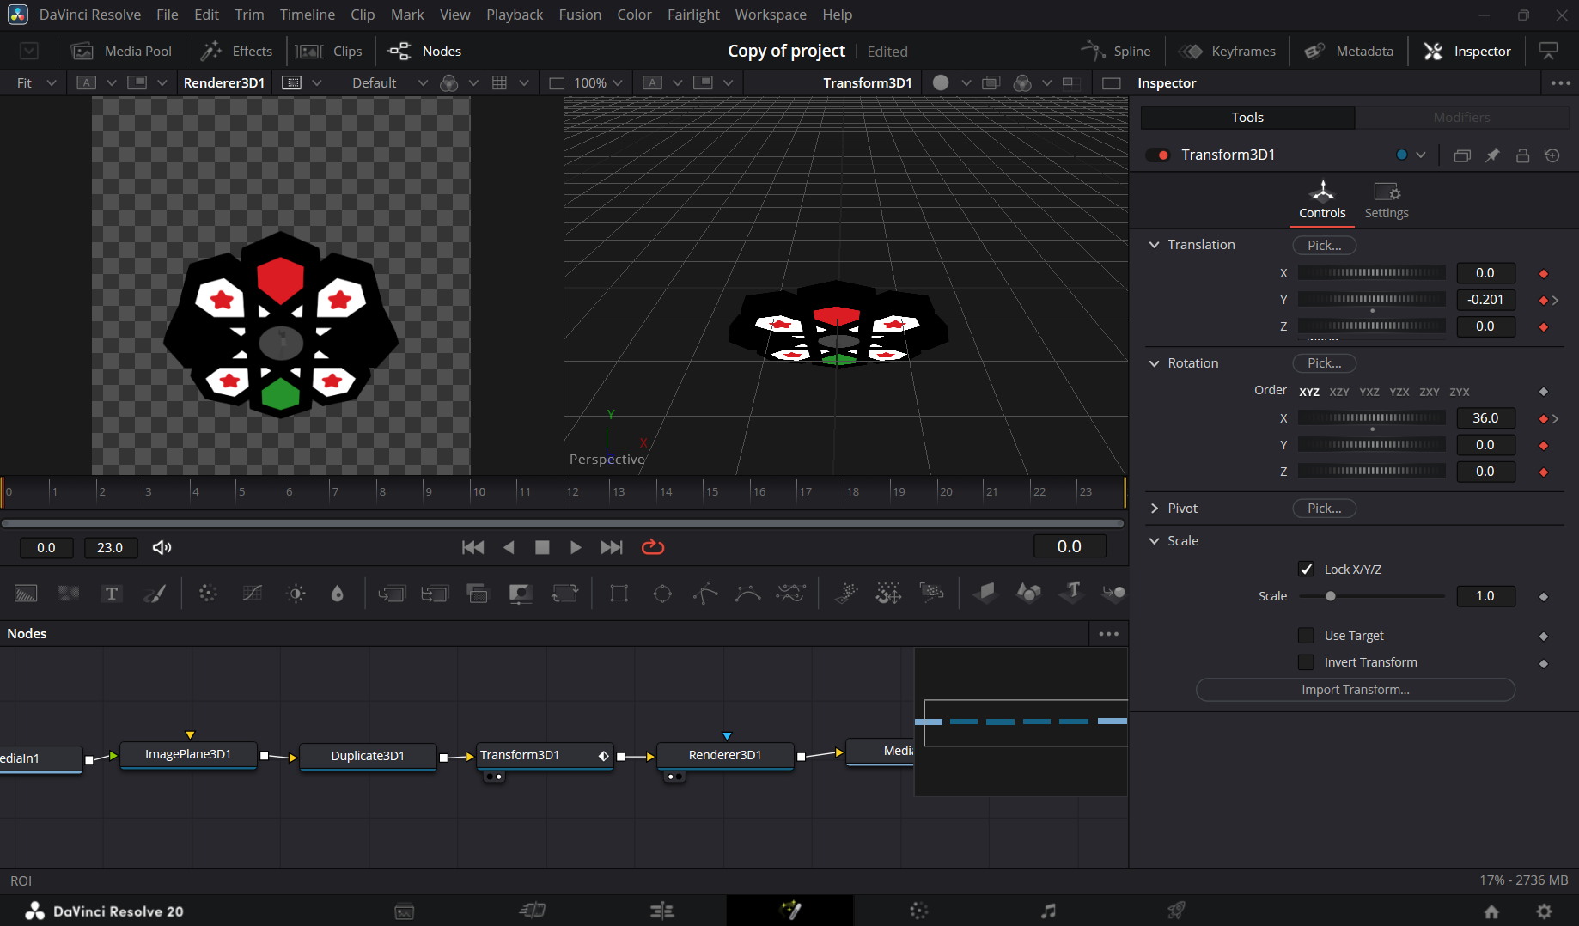Image resolution: width=1579 pixels, height=926 pixels.
Task: Add an Image Plane 3D node
Action: pos(985,592)
